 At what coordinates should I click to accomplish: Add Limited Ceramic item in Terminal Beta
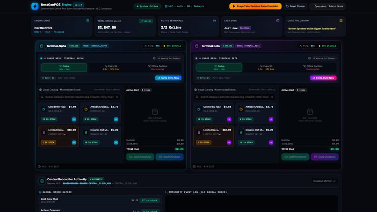(229, 142)
